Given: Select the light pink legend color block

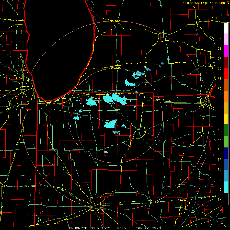Looking at the screenshot, I should click(x=226, y=39).
